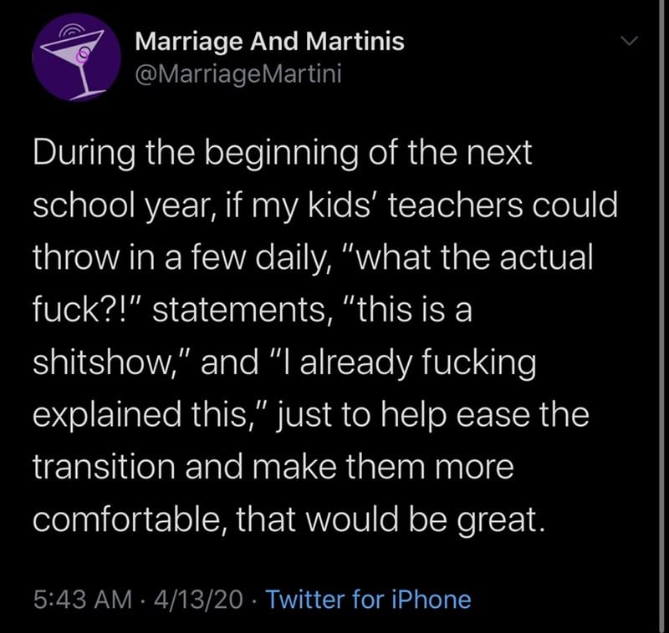Select the 5:43 AM timestamp
This screenshot has width=669, height=633.
coord(83,600)
